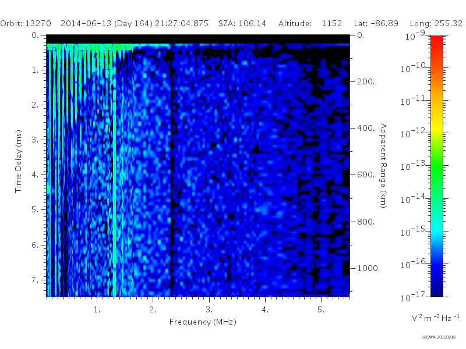Click the color scale unit label 'V² m⁻² Hz⁻¹'
The width and height of the screenshot is (466, 349).
[435, 318]
